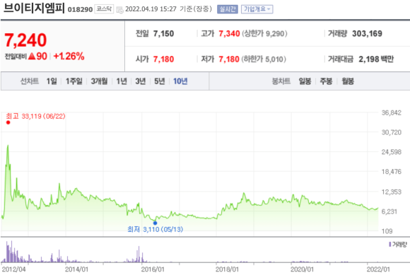Click the 2022/01 axis label

pos(378,269)
